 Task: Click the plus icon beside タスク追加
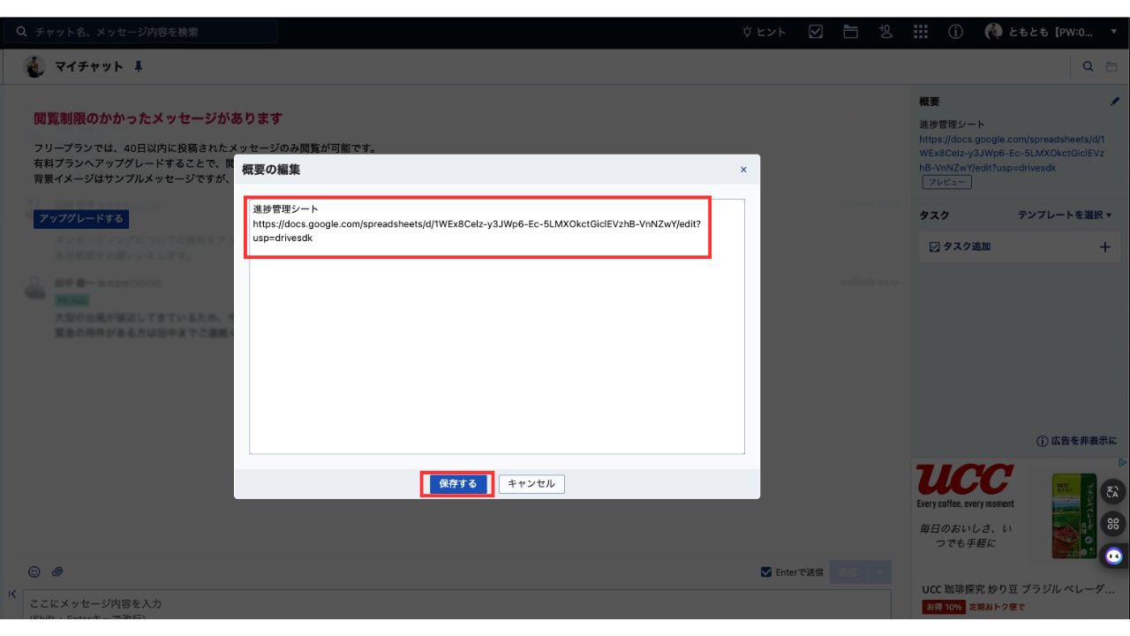pos(1104,247)
